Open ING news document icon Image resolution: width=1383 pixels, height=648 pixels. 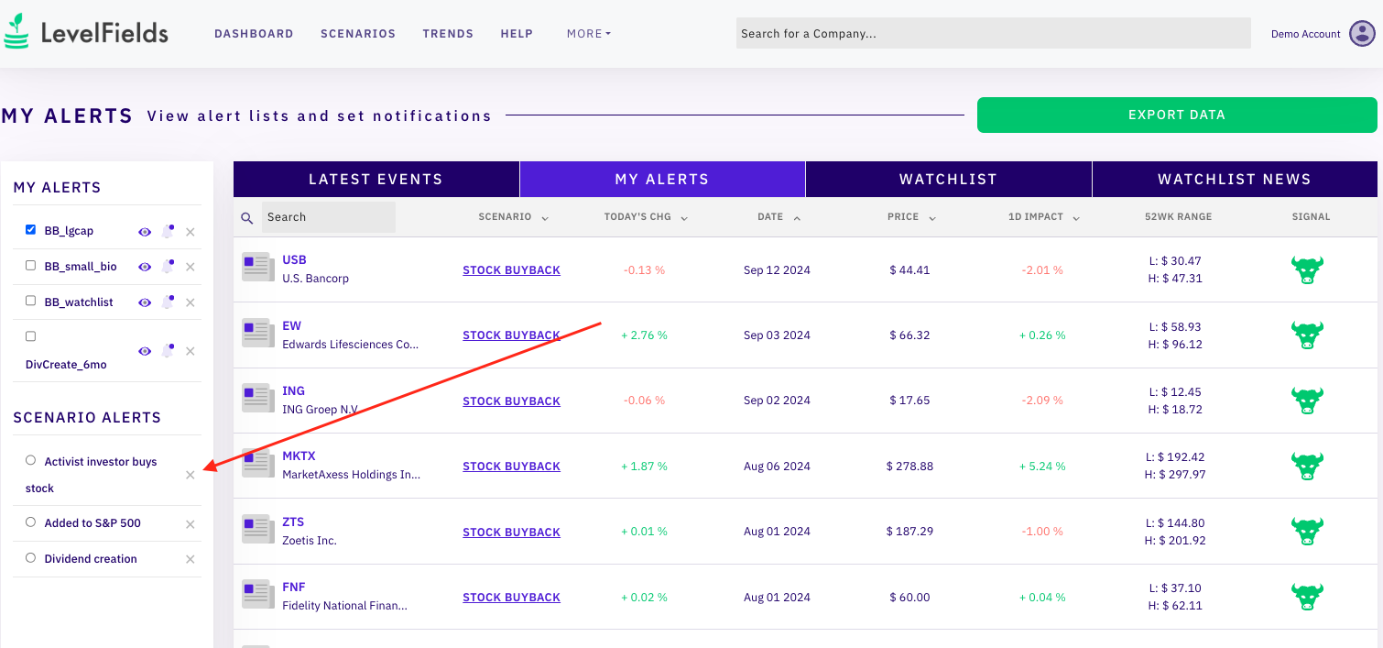coord(257,399)
